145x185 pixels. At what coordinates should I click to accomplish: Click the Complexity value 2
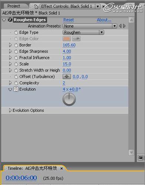64,83
